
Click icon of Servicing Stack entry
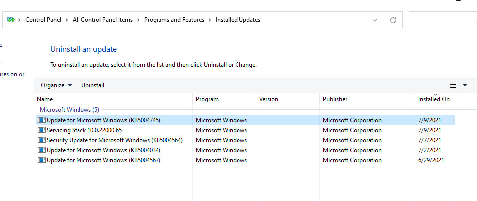pyautogui.click(x=41, y=130)
